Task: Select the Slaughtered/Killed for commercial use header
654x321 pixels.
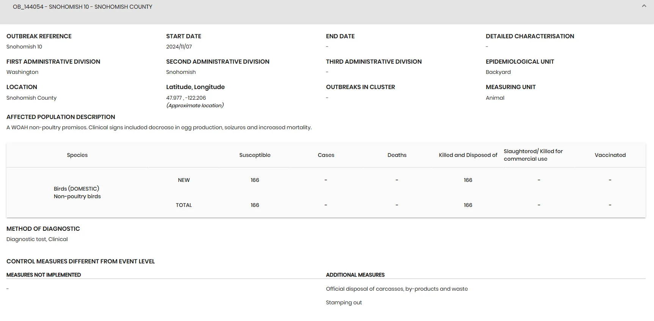Action: point(533,155)
